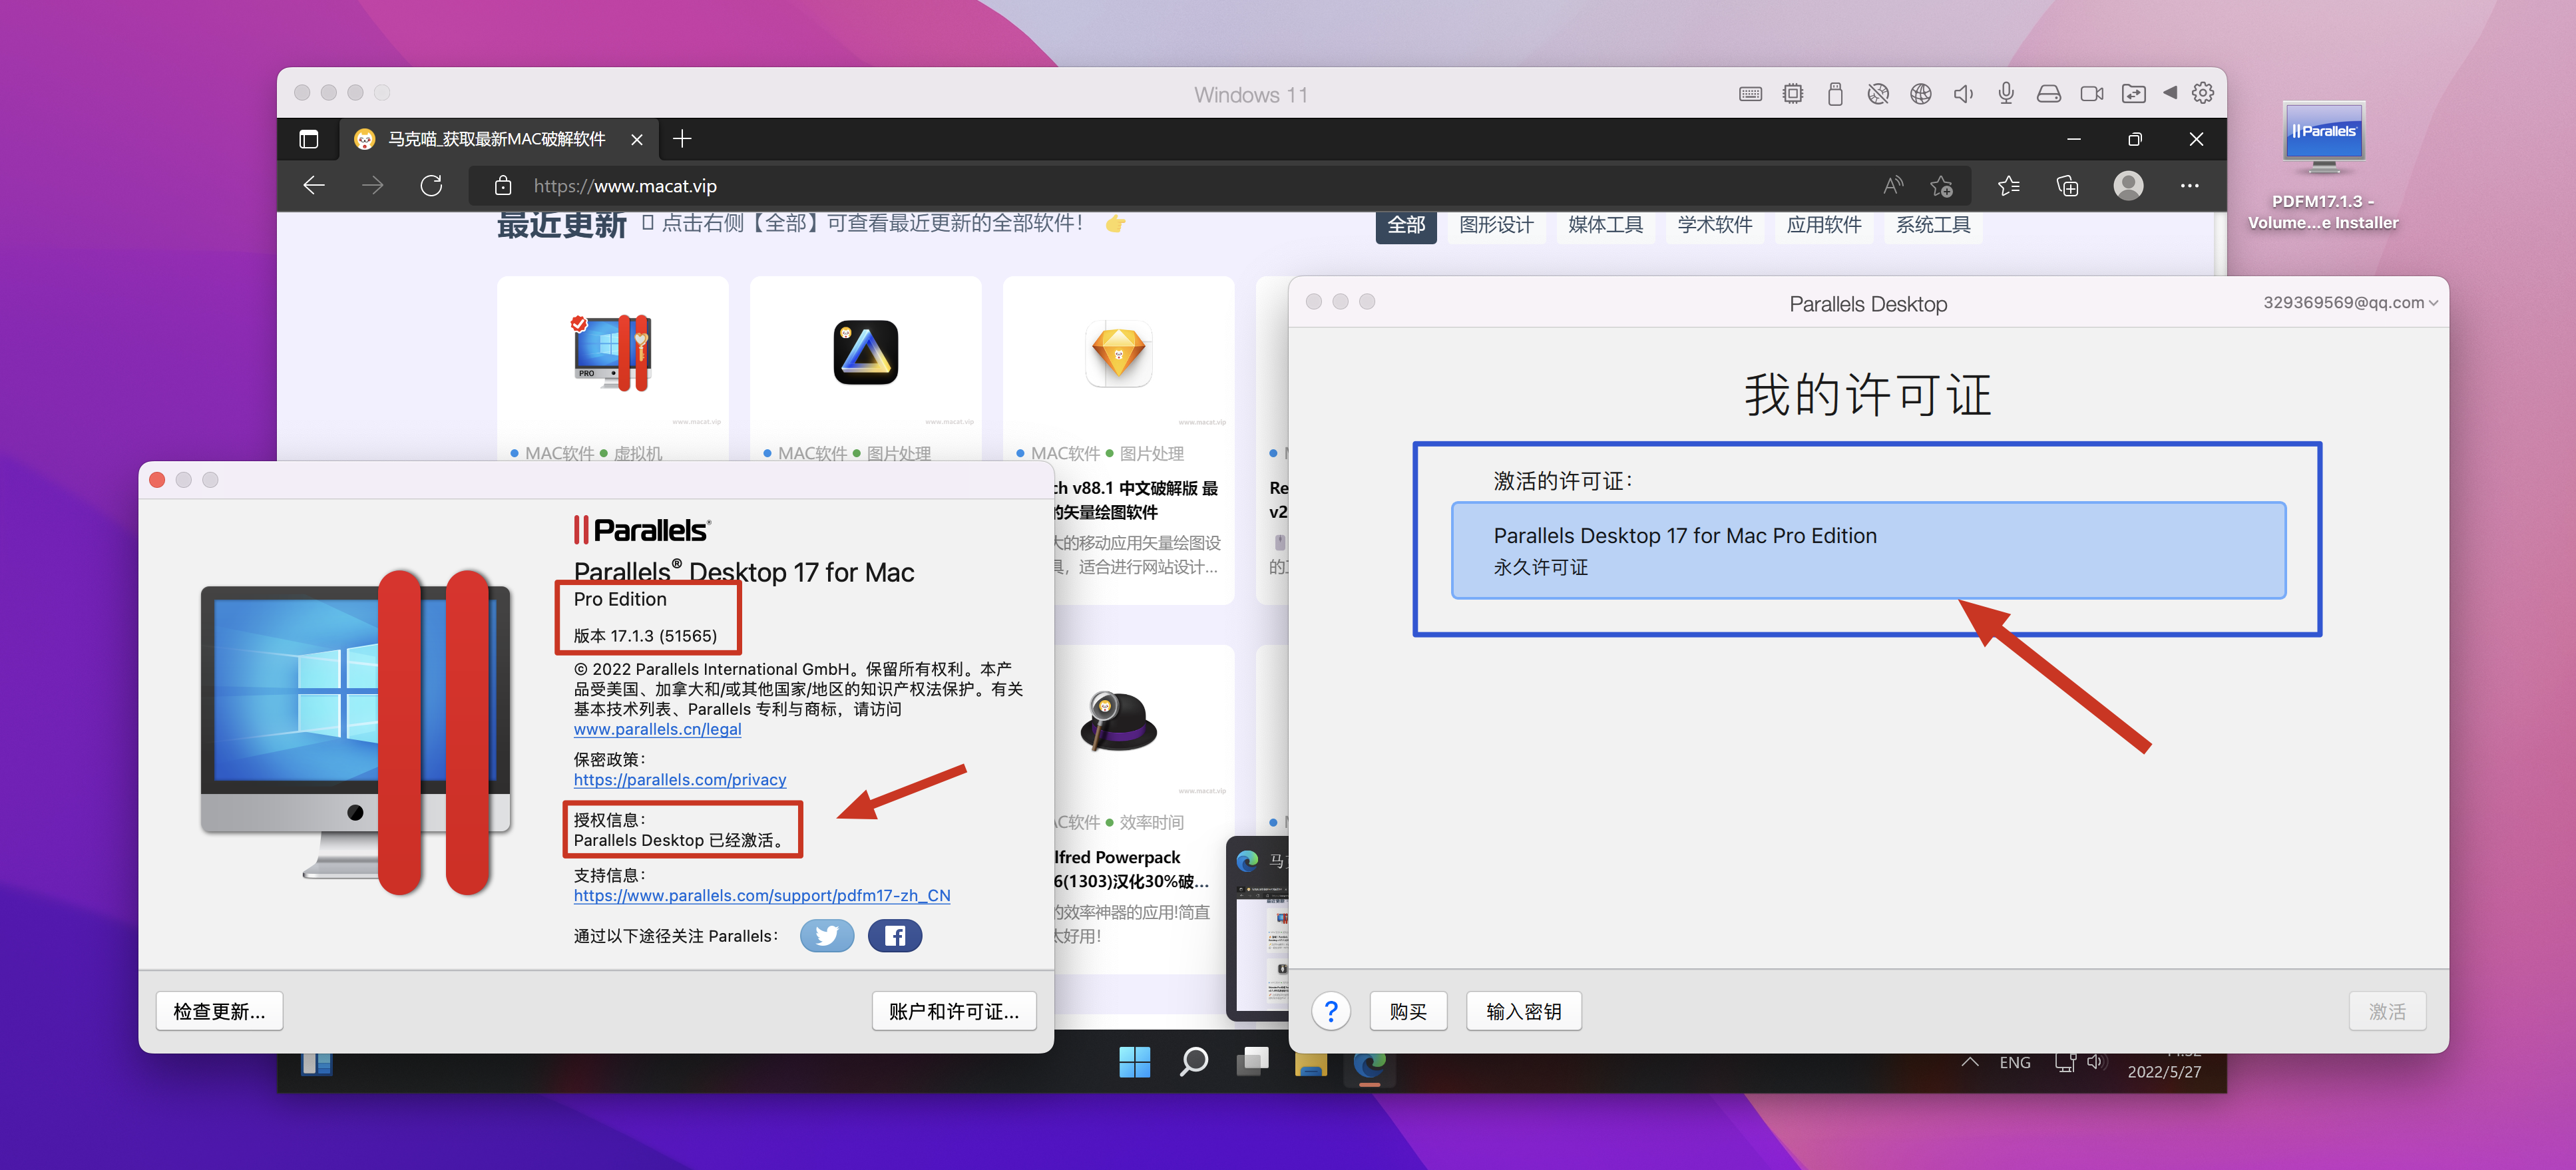Viewport: 2576px width, 1170px height.
Task: Open VM configuration gear icon
Action: (2203, 93)
